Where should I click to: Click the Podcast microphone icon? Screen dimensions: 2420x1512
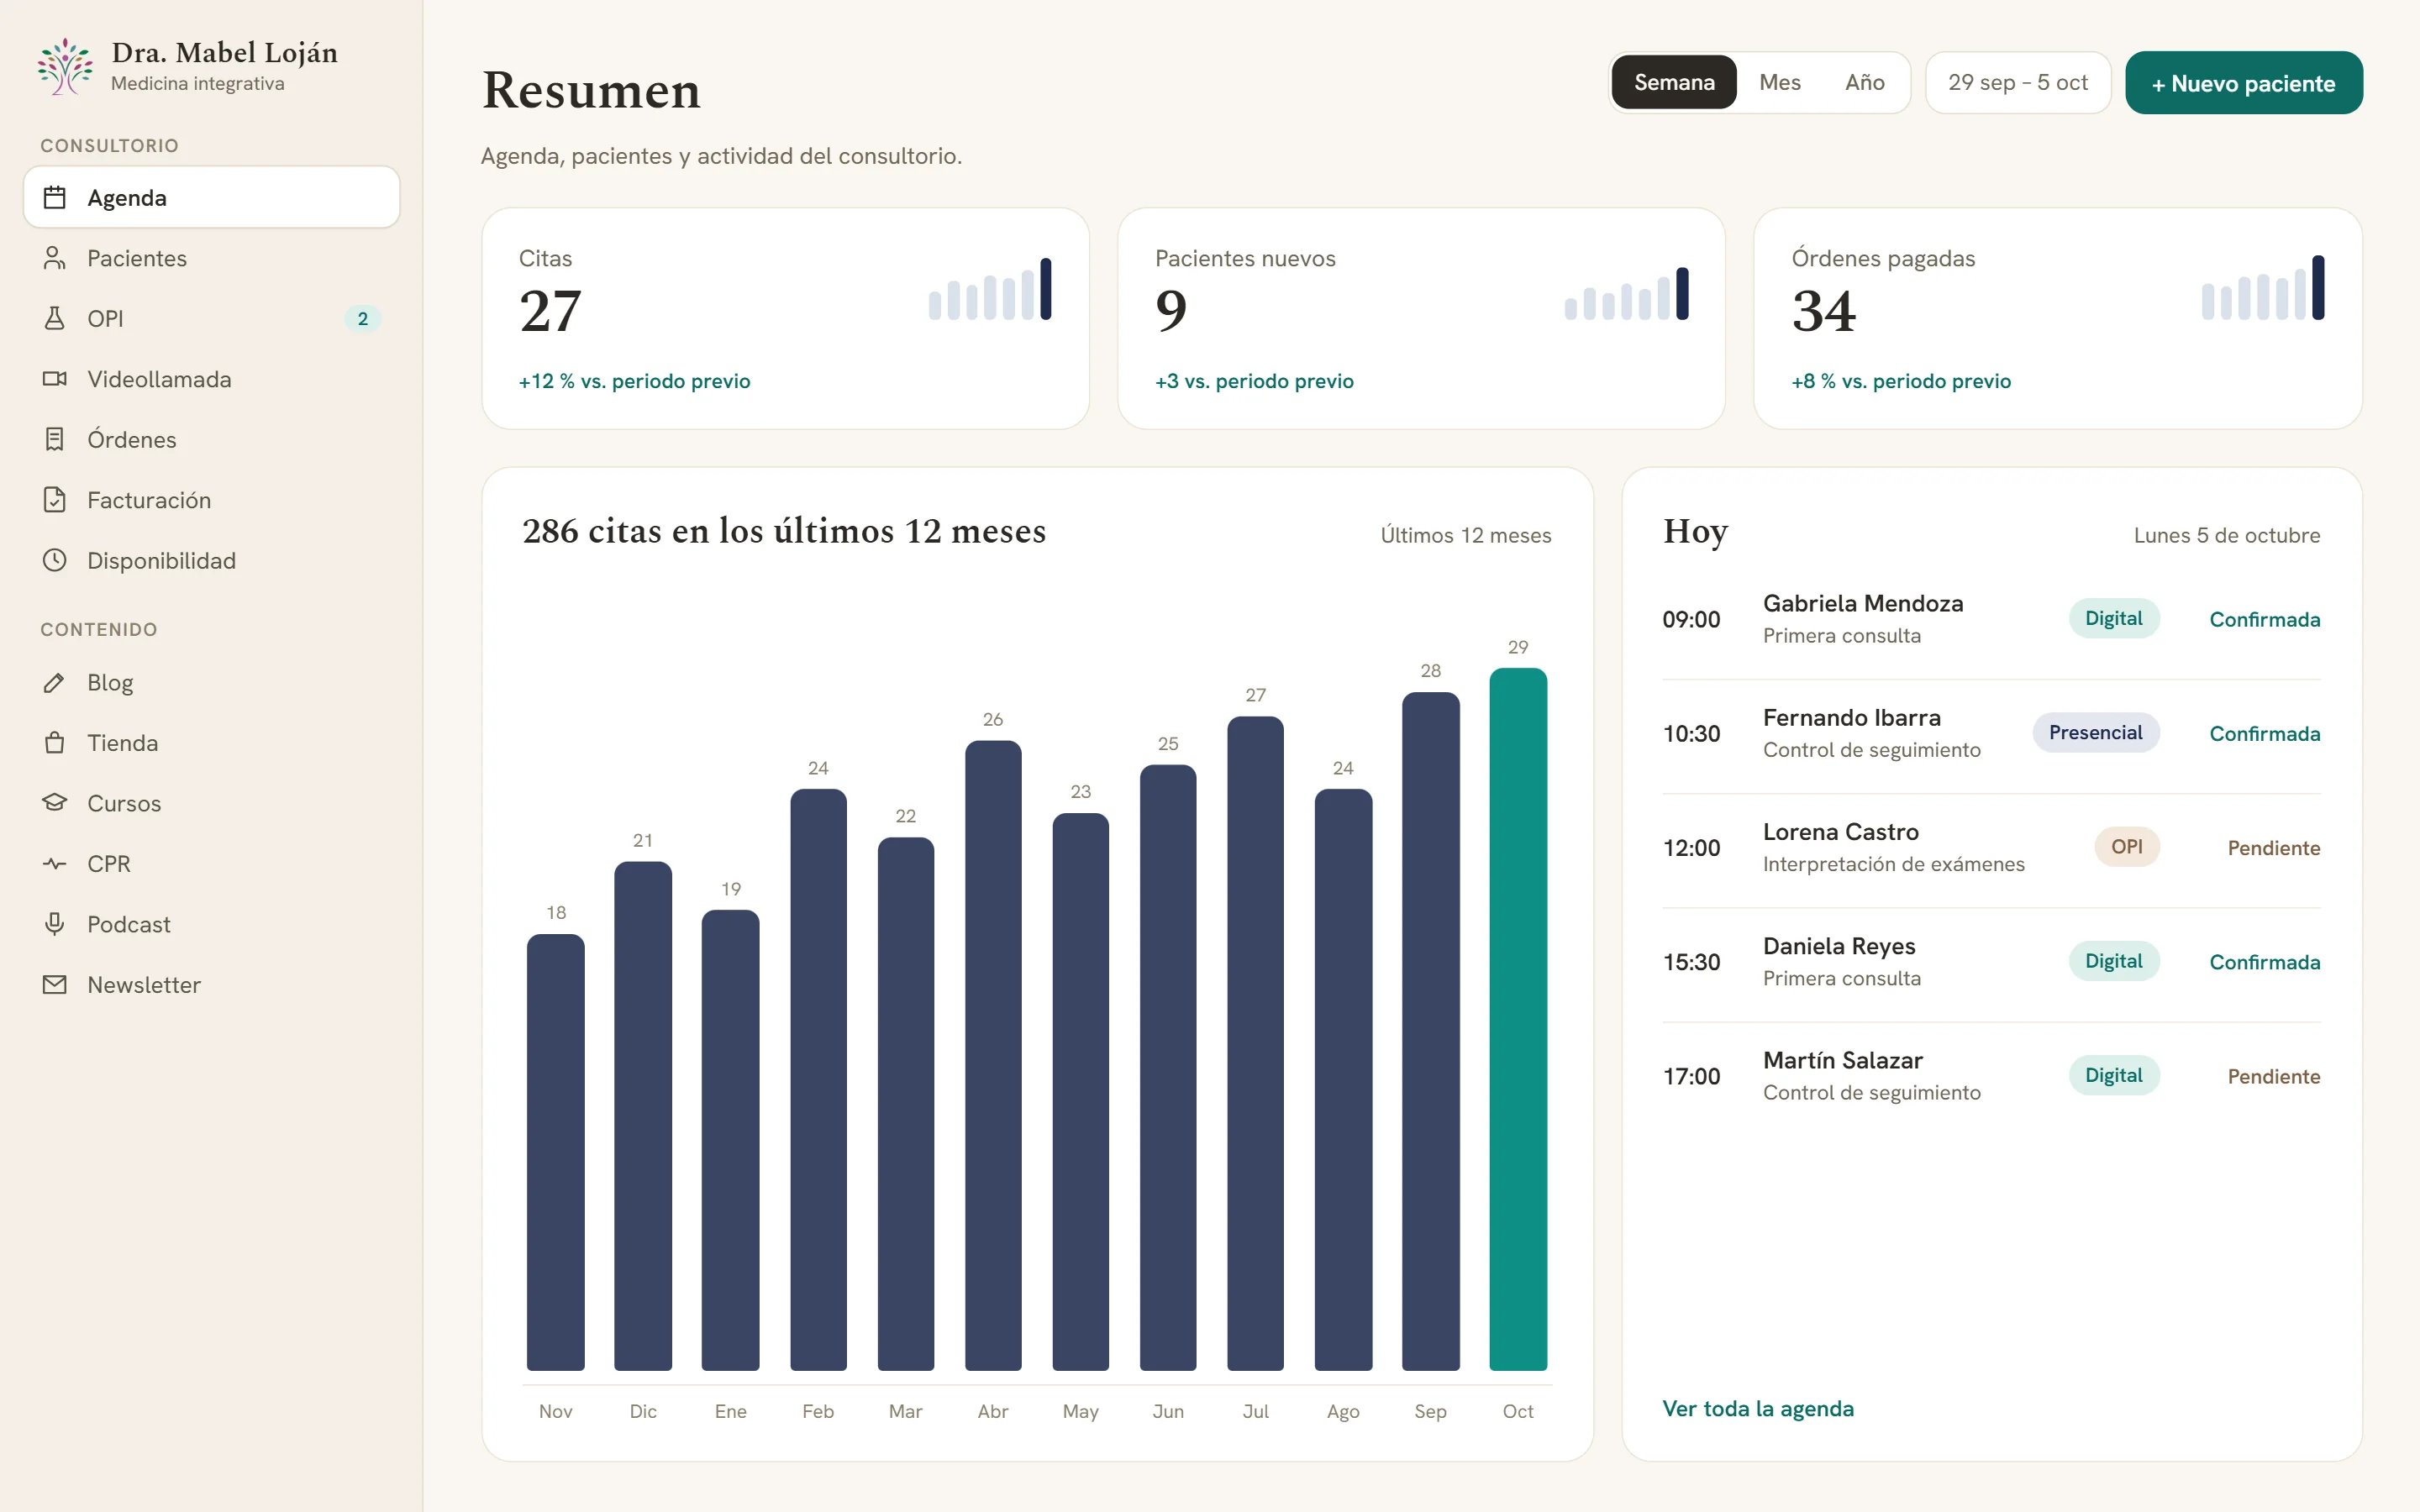55,924
